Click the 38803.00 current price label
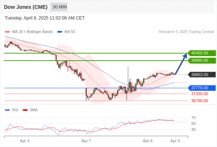Viewport: 217px width, 147px height. (x=202, y=75)
